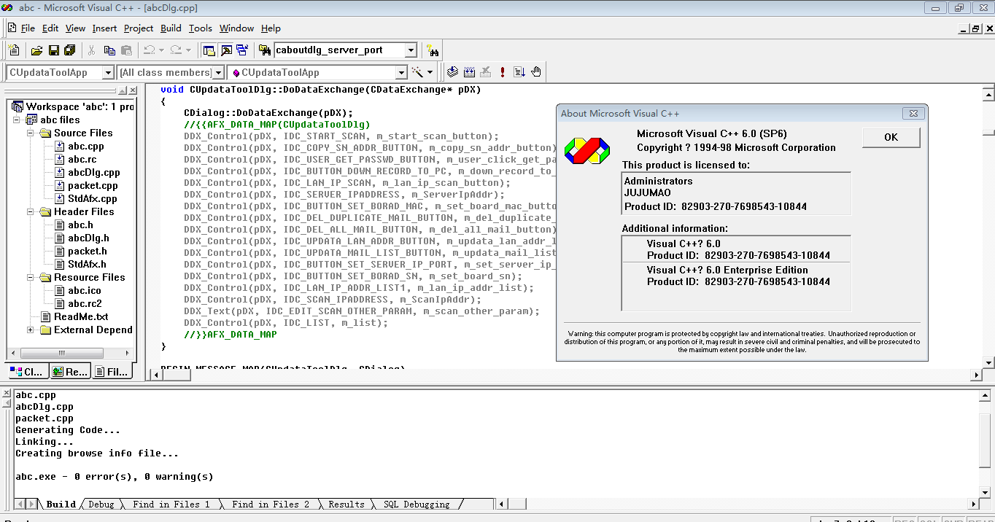Open the View menu
The width and height of the screenshot is (995, 522).
[x=75, y=28]
